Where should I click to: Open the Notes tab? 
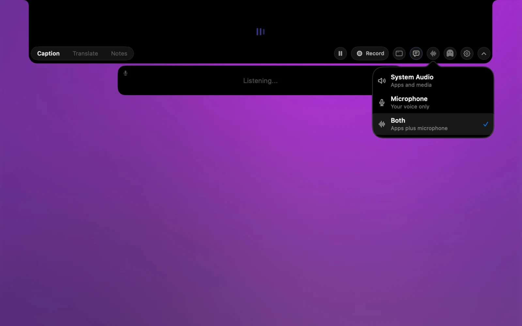119,53
